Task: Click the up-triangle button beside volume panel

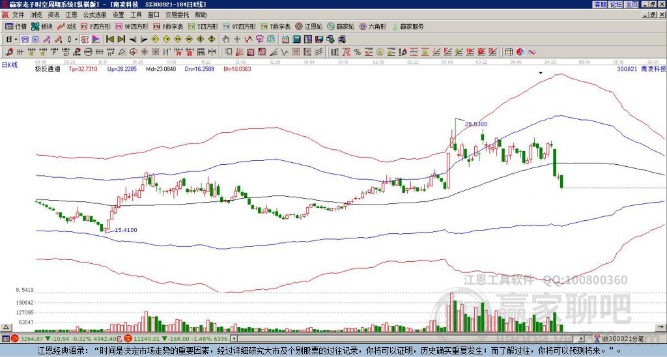Action: (6, 327)
